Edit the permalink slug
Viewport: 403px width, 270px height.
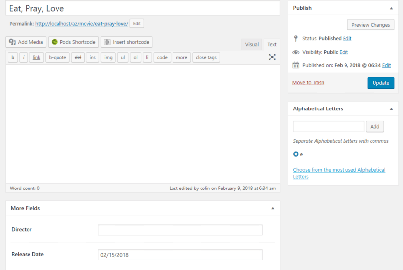tap(137, 24)
